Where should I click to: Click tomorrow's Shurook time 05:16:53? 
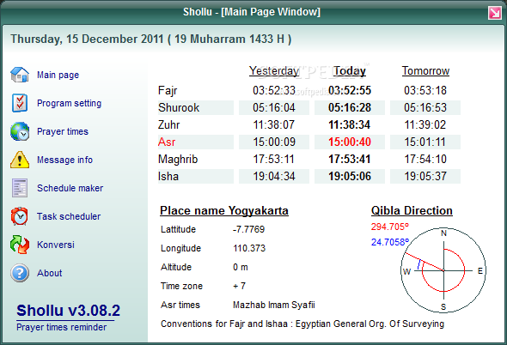click(x=425, y=107)
